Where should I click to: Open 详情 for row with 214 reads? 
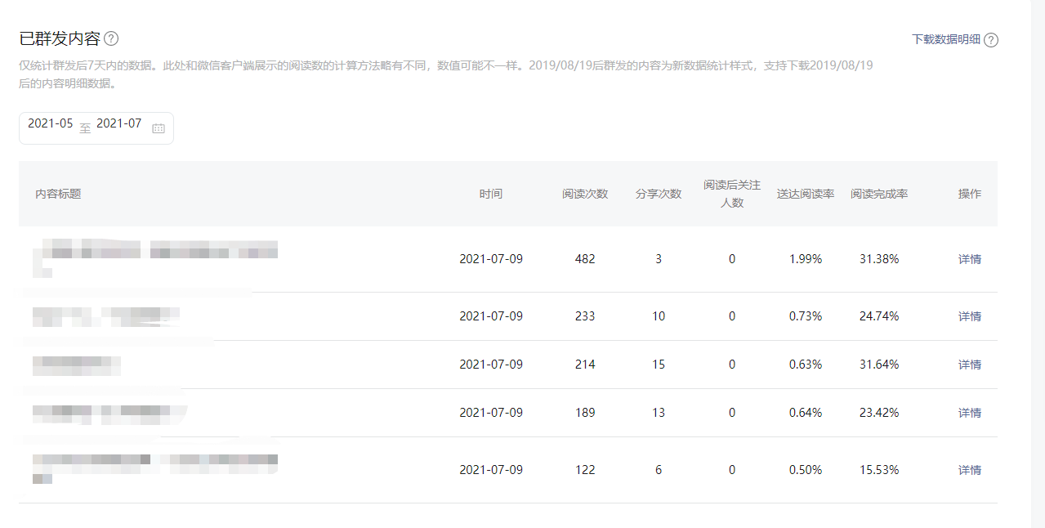[970, 365]
